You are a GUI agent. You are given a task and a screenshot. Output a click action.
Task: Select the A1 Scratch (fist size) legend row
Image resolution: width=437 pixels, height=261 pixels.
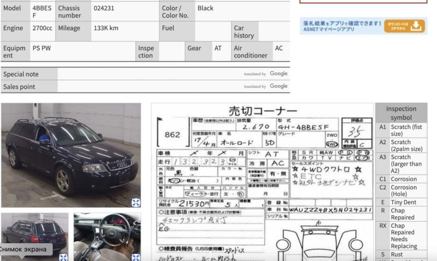click(x=401, y=130)
